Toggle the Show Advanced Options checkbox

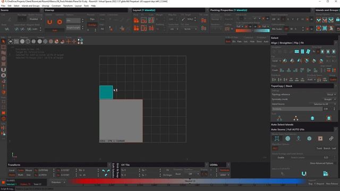[x=321, y=163]
